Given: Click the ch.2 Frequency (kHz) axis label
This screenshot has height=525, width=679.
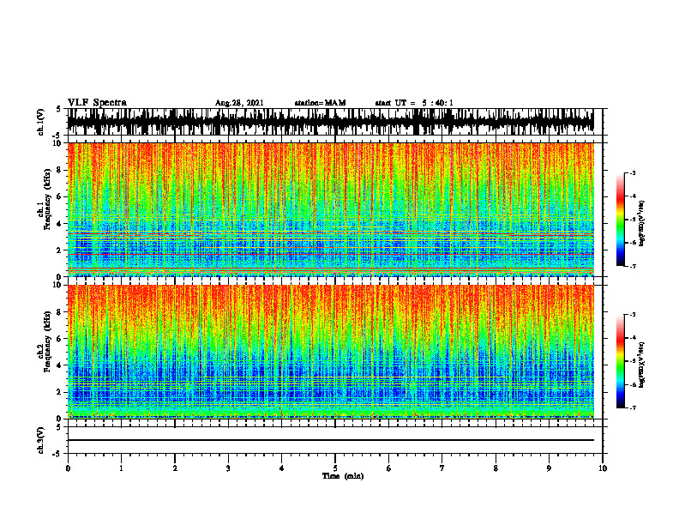Looking at the screenshot, I should pos(50,341).
